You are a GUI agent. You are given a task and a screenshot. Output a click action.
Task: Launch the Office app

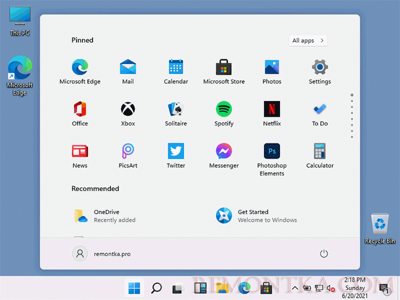click(x=80, y=114)
